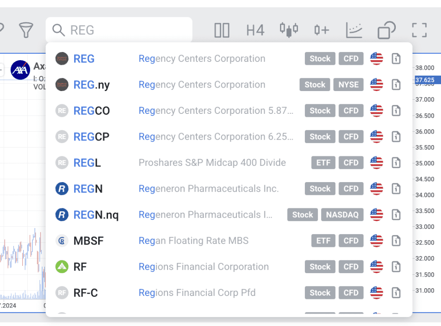441x326 pixels.
Task: Open the chart layout split icon
Action: pyautogui.click(x=222, y=30)
